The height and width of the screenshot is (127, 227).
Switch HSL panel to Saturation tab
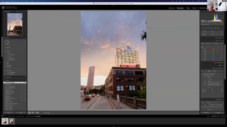click(x=209, y=44)
